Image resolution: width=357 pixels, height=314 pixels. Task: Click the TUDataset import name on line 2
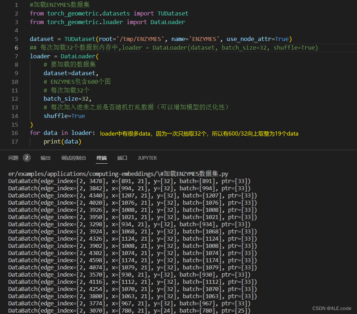coord(173,13)
